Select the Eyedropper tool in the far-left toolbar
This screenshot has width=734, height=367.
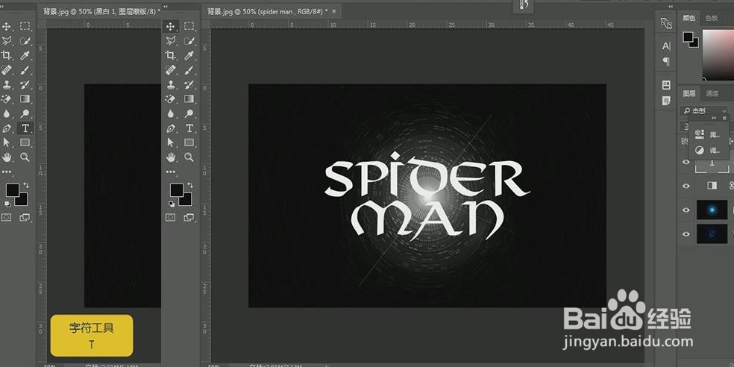(x=25, y=55)
